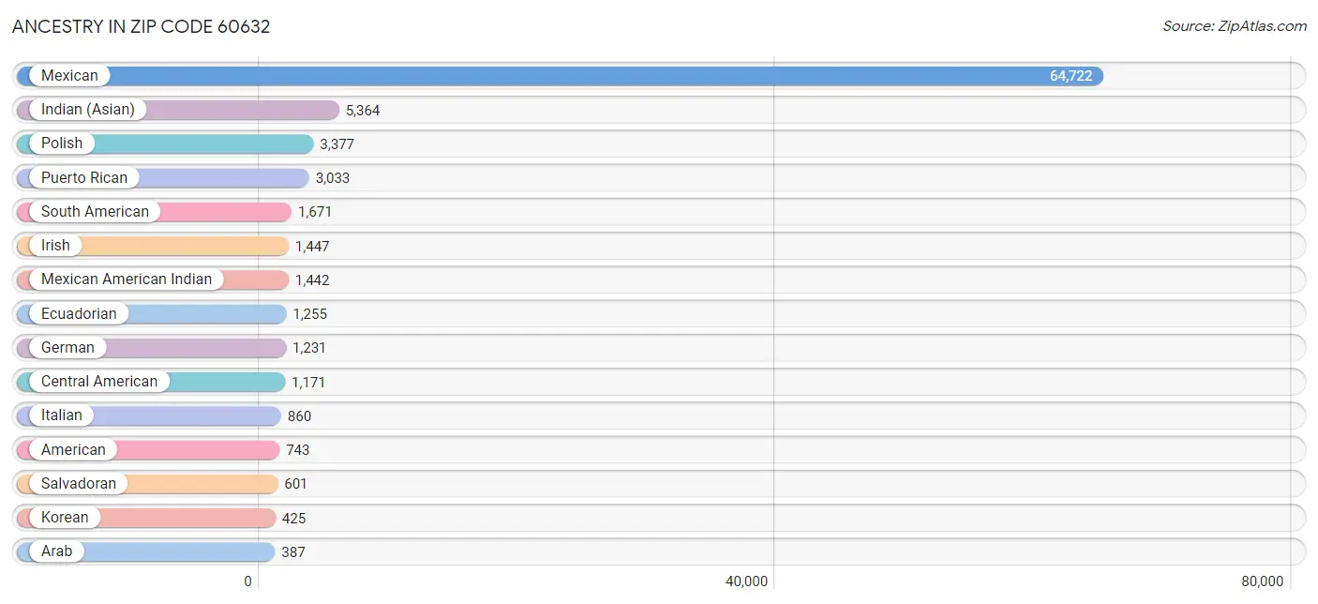Screen dimensions: 1318x604
Task: Select the 1,442 value
Action: [x=312, y=279]
